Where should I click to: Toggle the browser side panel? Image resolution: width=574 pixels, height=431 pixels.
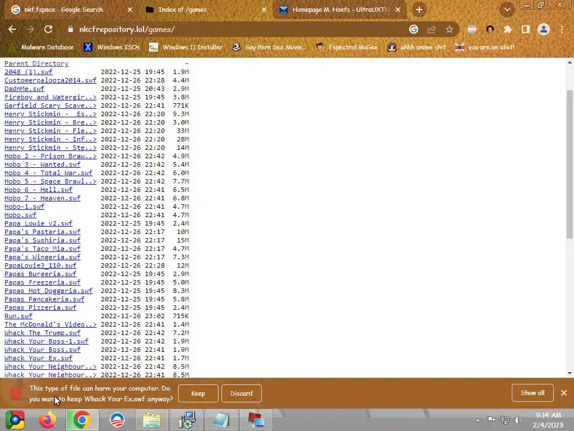526,29
